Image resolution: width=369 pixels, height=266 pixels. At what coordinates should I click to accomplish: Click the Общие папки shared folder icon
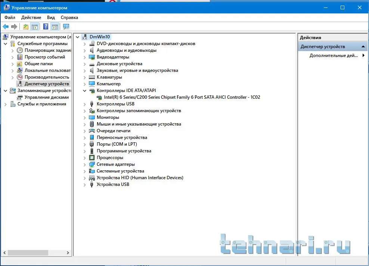[x=20, y=64]
